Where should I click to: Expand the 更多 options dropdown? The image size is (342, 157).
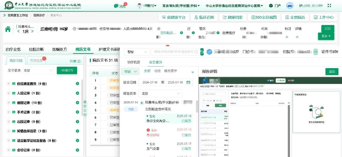click(326, 36)
